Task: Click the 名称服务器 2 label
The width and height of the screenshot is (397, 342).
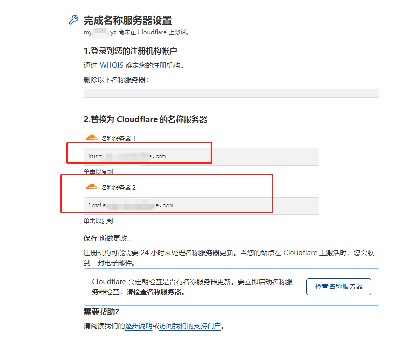Action: click(x=118, y=187)
